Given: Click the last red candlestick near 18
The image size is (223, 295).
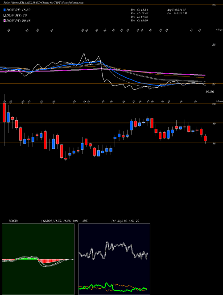Looking at the screenshot, I should click(205, 139).
